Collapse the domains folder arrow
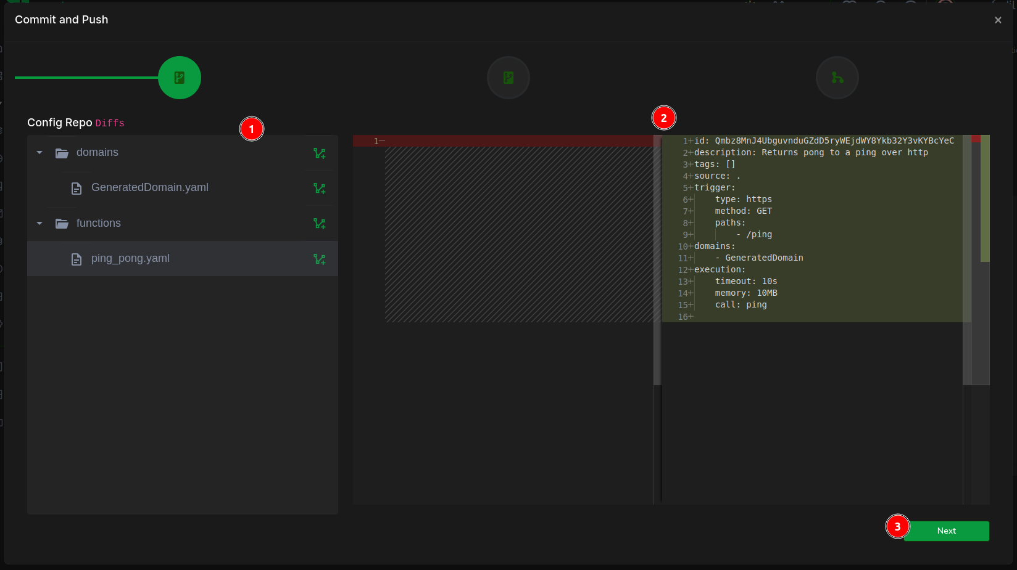Viewport: 1017px width, 570px height. point(39,152)
